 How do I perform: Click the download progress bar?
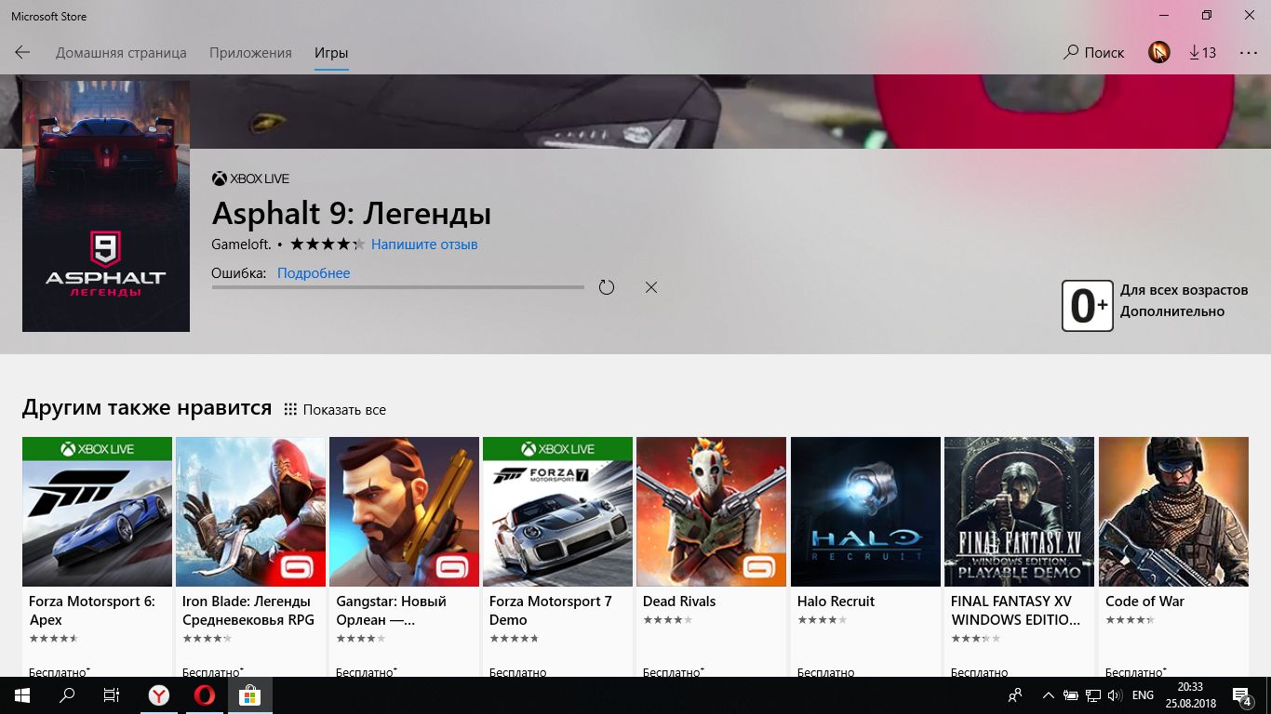pos(398,287)
